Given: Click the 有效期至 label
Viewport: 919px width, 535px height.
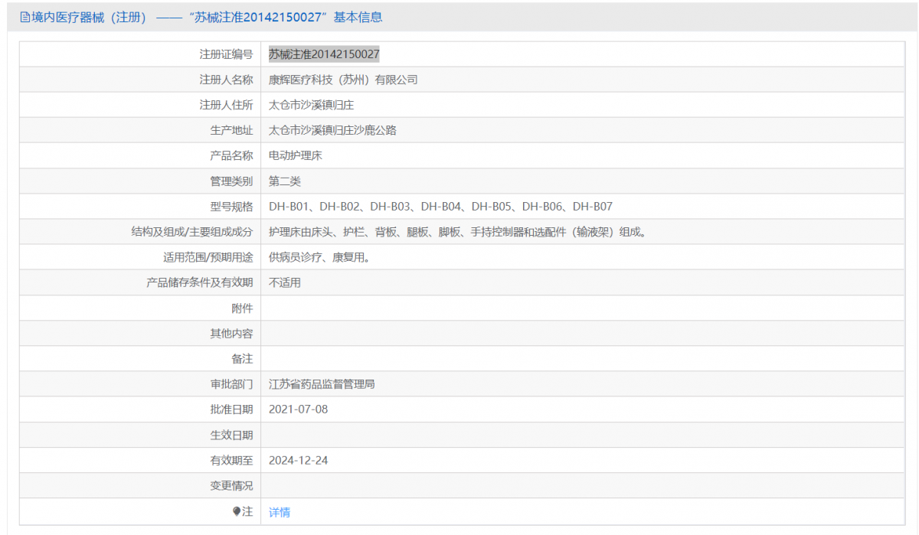Looking at the screenshot, I should click(231, 460).
